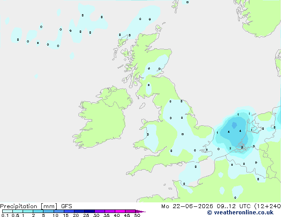Click the 'GFS' model label
Screen dimensions: 281x217
tap(66, 206)
